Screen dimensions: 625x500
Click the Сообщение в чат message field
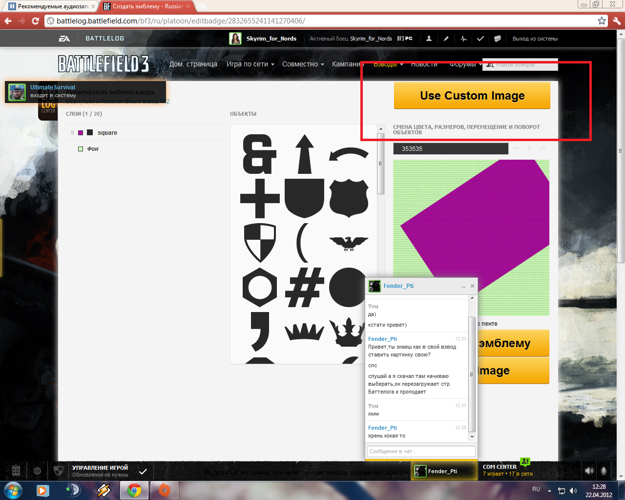point(421,451)
